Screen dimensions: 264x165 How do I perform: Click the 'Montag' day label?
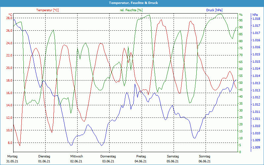point(12,156)
